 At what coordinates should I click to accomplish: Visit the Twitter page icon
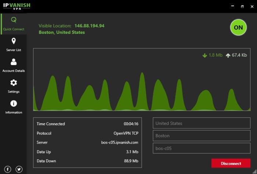click(19, 169)
